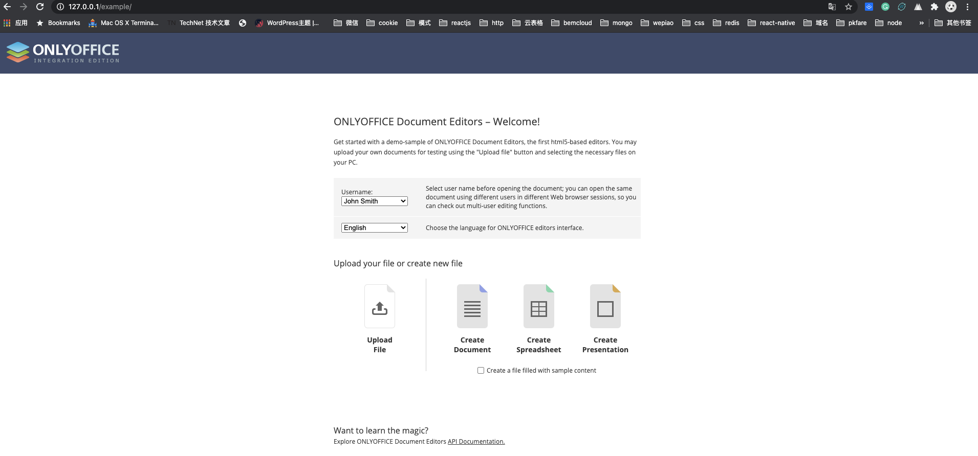Open the http bookmark folder
Screen dimensions: 978x456
click(x=491, y=23)
